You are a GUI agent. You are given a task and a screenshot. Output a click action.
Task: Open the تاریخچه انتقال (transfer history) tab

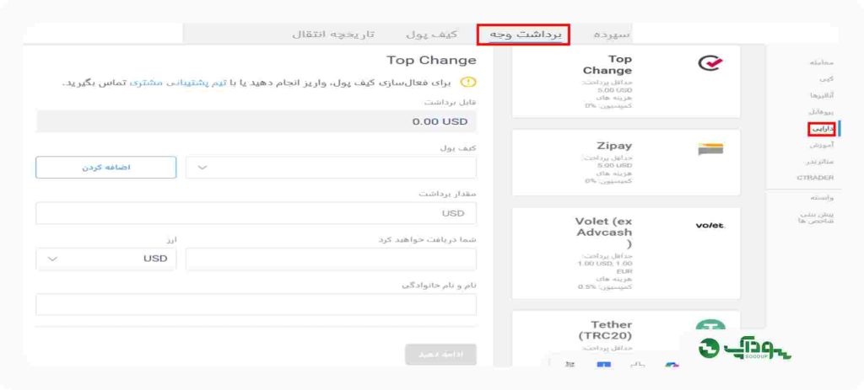click(332, 34)
